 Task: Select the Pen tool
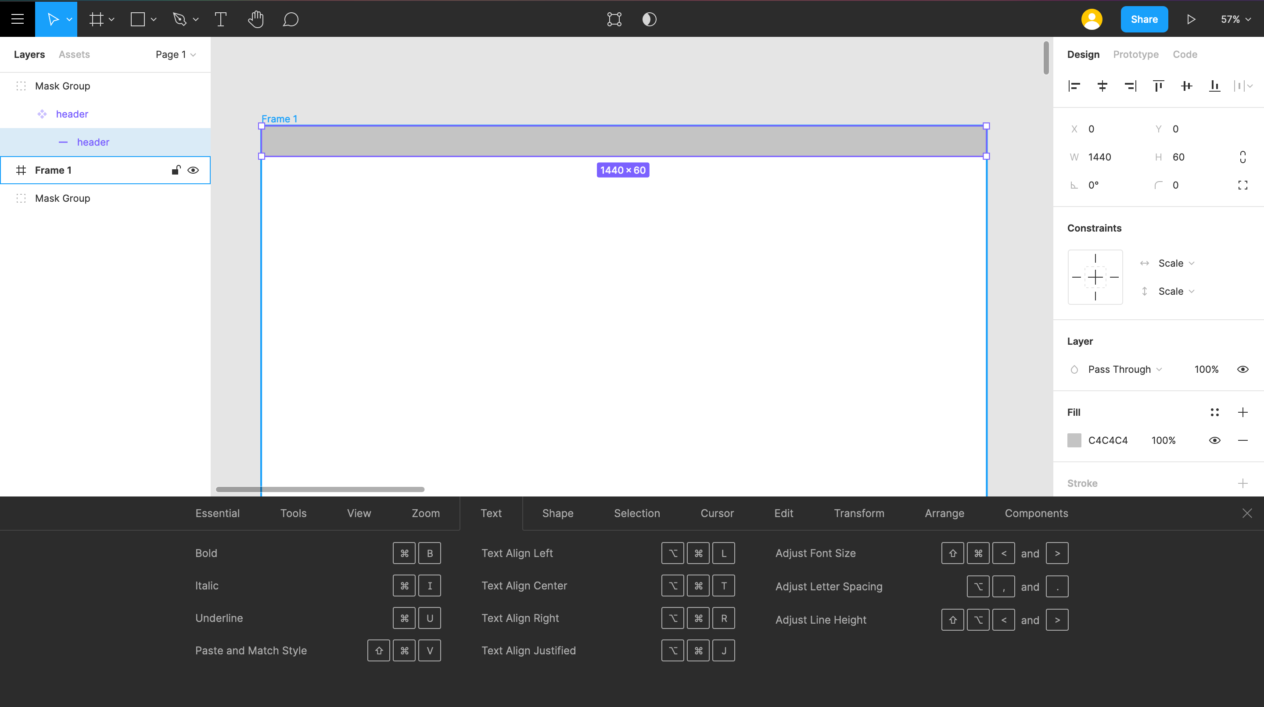coord(180,19)
